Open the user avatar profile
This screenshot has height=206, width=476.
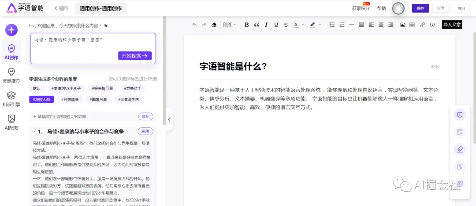[398, 8]
